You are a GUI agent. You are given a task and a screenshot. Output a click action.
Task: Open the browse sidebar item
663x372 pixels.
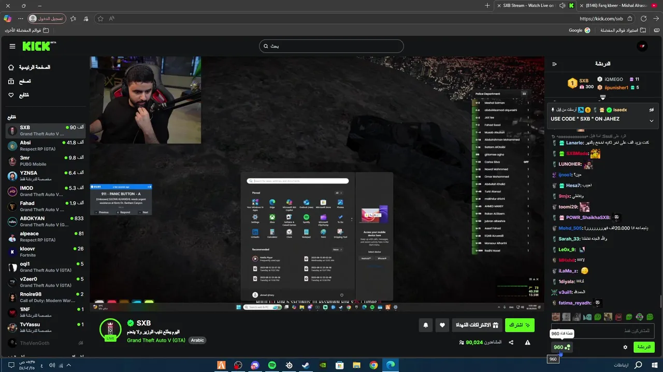click(x=19, y=81)
